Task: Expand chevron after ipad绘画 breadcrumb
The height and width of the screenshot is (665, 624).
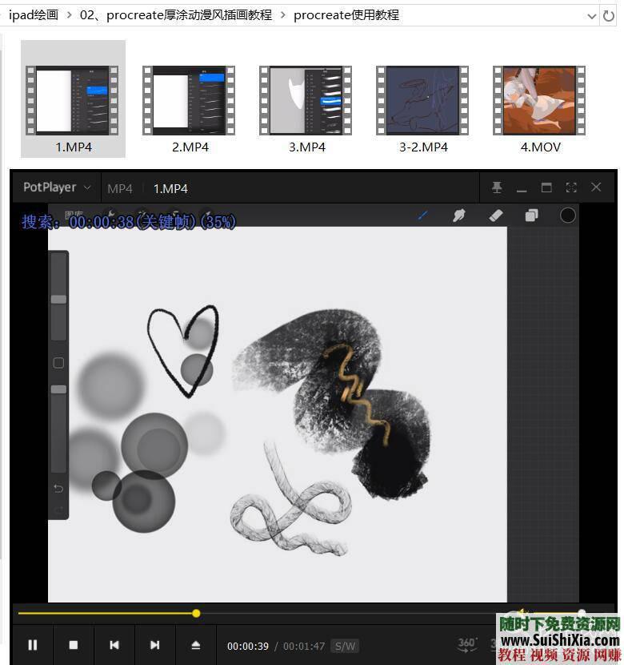Action: coord(69,16)
